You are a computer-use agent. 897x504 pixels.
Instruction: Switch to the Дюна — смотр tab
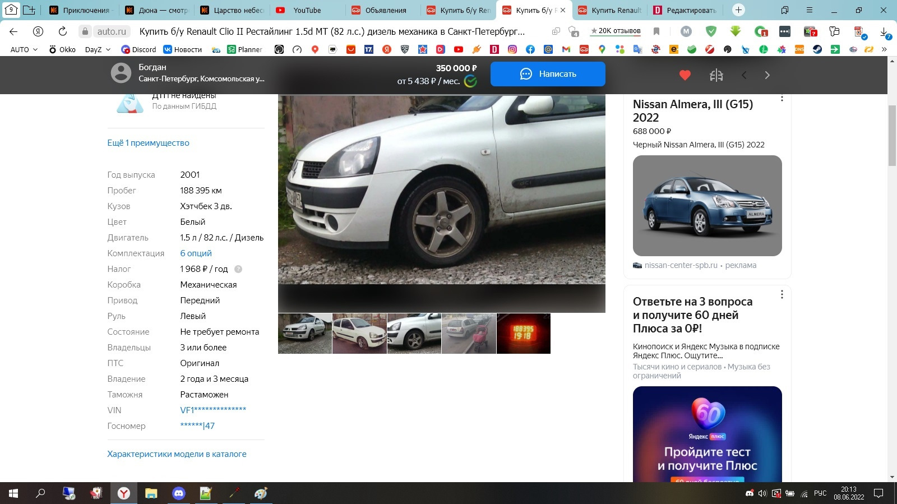[158, 10]
